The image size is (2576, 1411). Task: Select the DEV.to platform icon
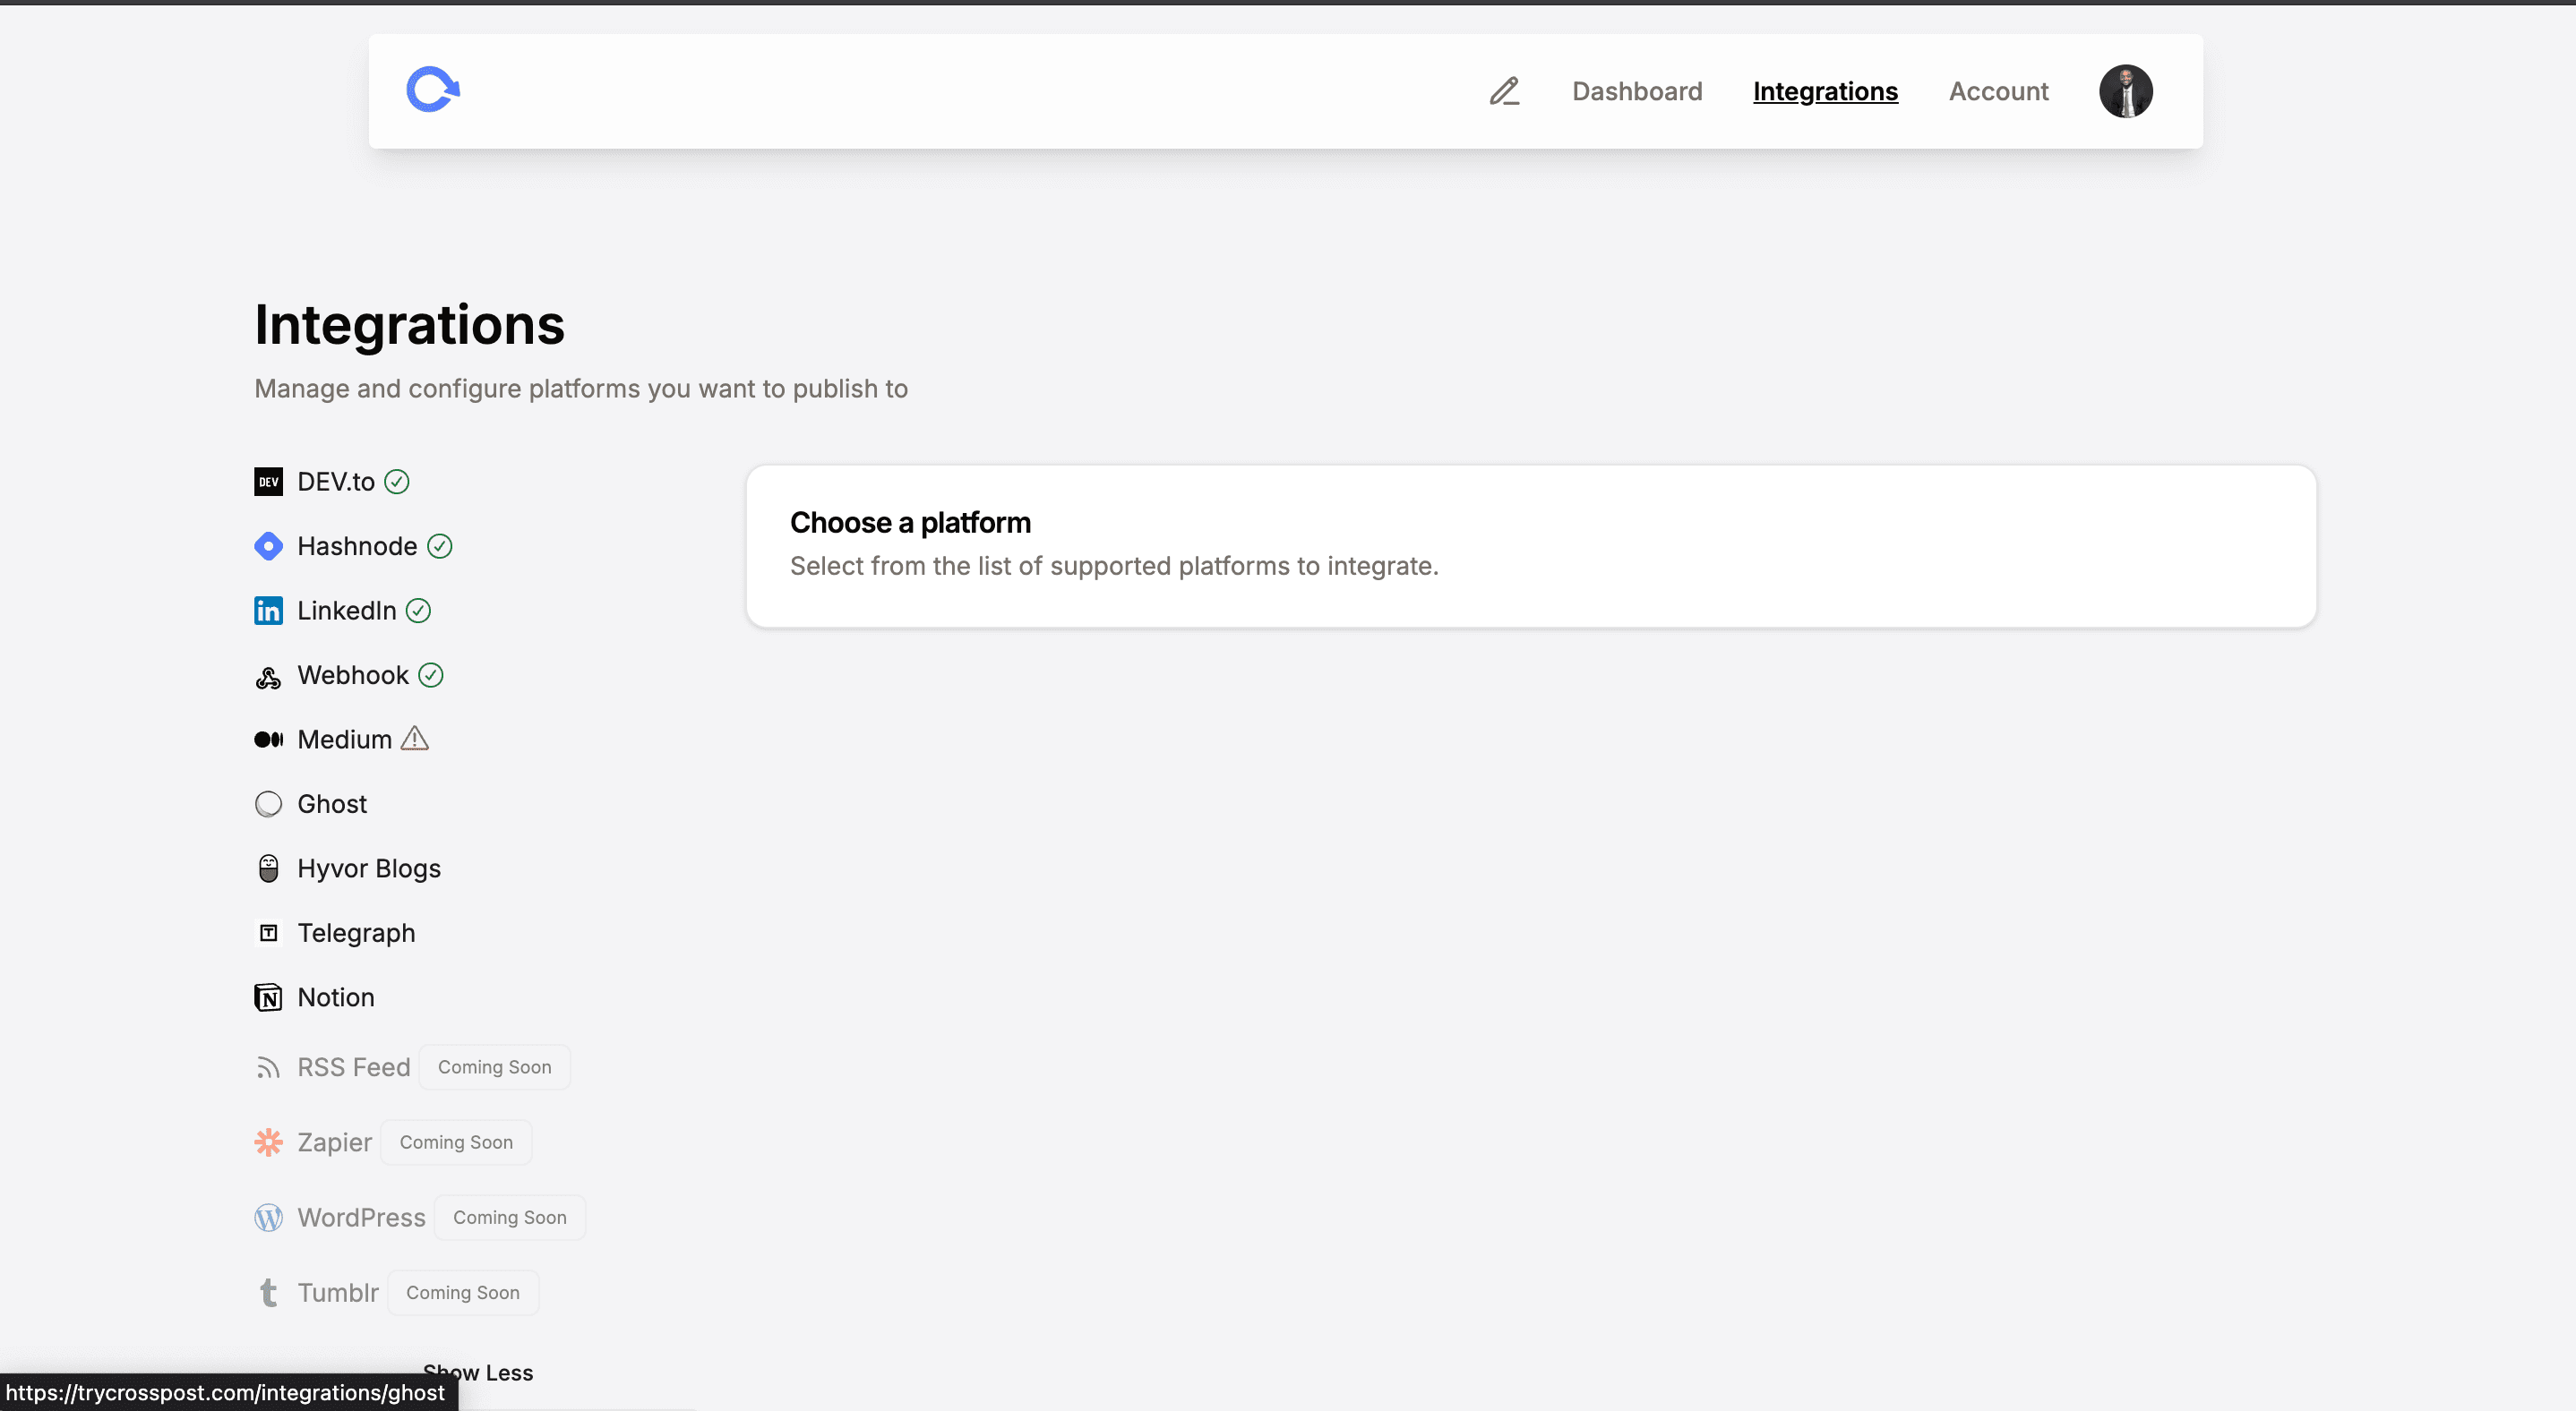coord(268,482)
